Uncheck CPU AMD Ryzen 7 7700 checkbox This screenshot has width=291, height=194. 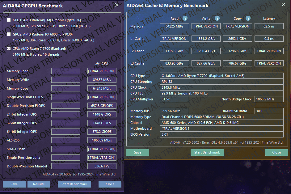pyautogui.click(x=9, y=48)
